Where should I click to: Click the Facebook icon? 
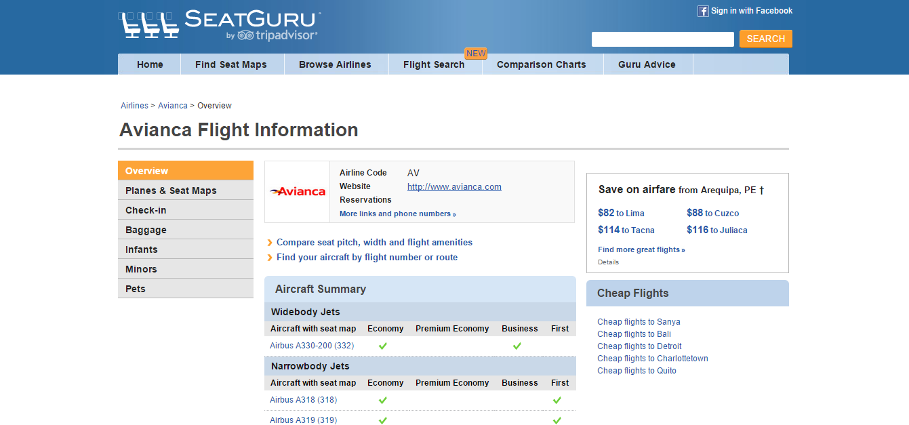[x=703, y=11]
